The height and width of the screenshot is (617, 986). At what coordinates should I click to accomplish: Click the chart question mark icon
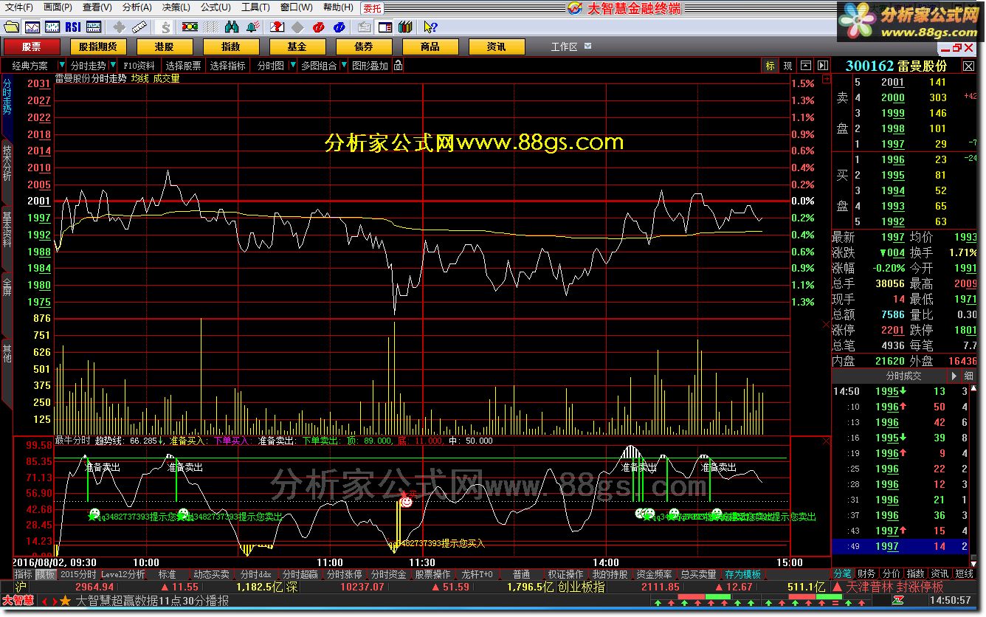click(277, 27)
